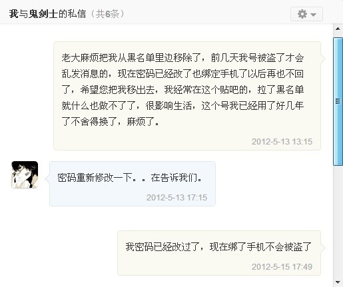Click the scrollbar down arrow
The width and height of the screenshot is (343, 287).
pos(338,282)
